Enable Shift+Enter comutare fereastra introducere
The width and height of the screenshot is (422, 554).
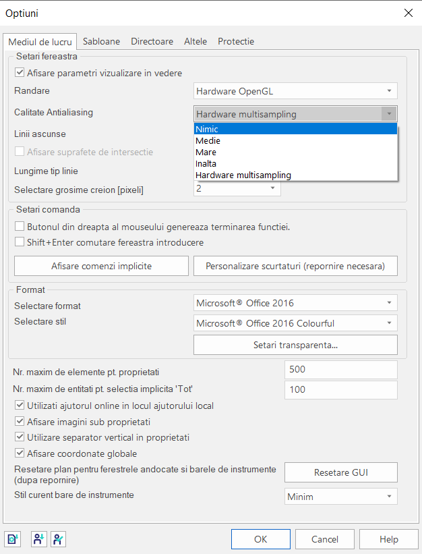[20, 242]
